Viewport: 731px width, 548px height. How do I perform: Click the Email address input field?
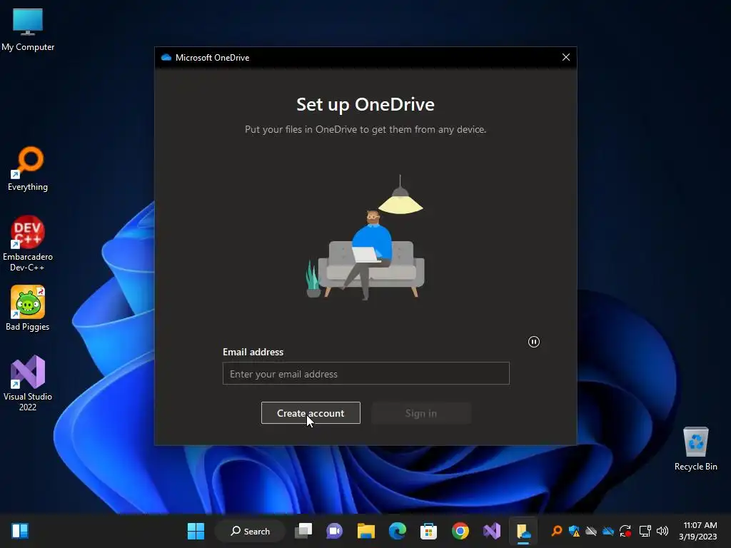click(x=366, y=373)
